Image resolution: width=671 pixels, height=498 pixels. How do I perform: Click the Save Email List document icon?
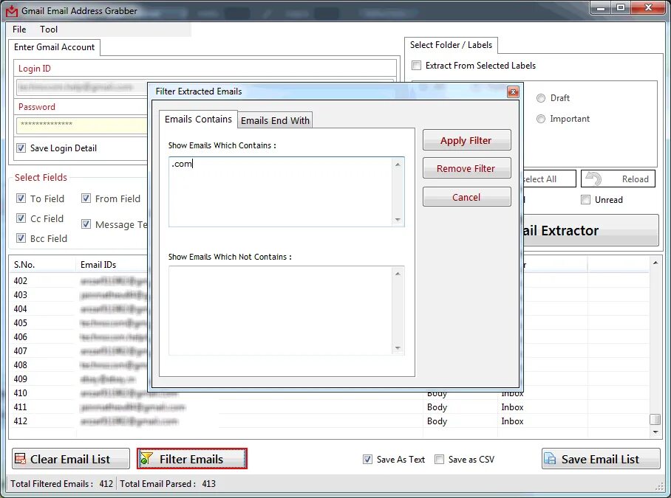click(550, 459)
